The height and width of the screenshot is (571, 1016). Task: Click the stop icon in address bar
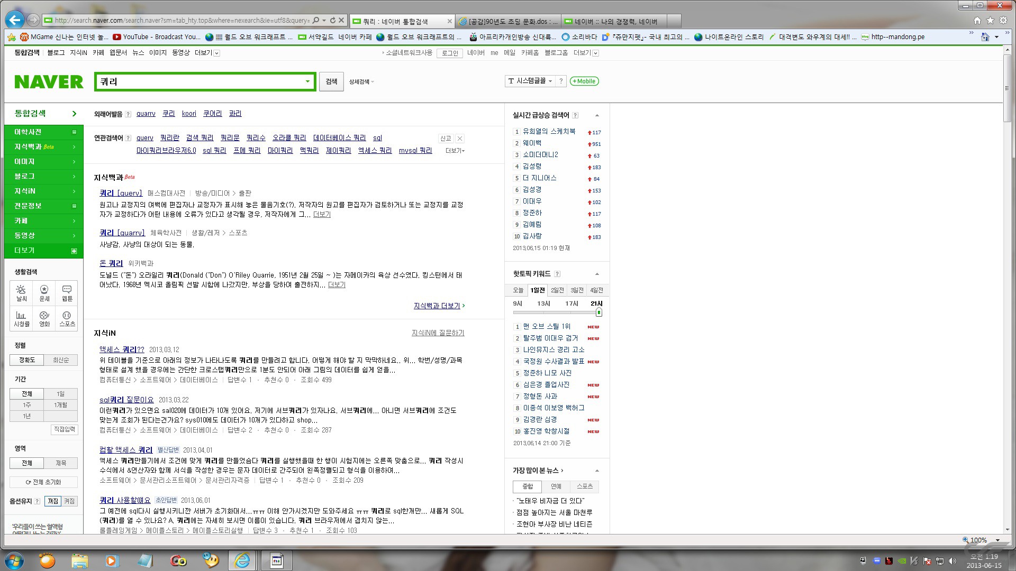click(341, 20)
